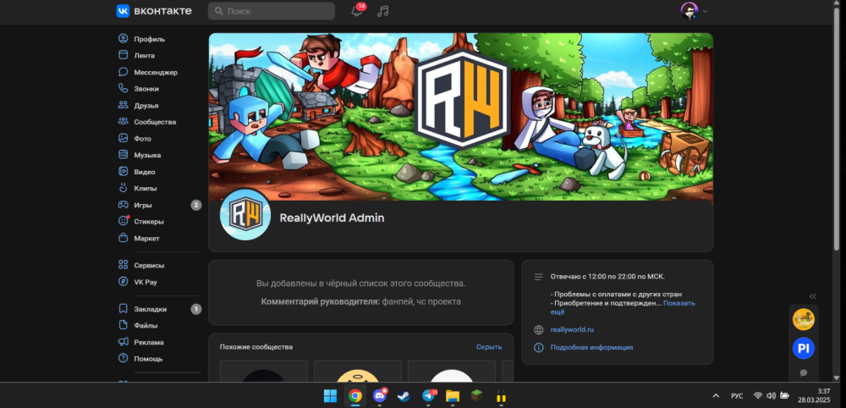
Task: Click the Фото picture icon
Action: click(x=123, y=138)
